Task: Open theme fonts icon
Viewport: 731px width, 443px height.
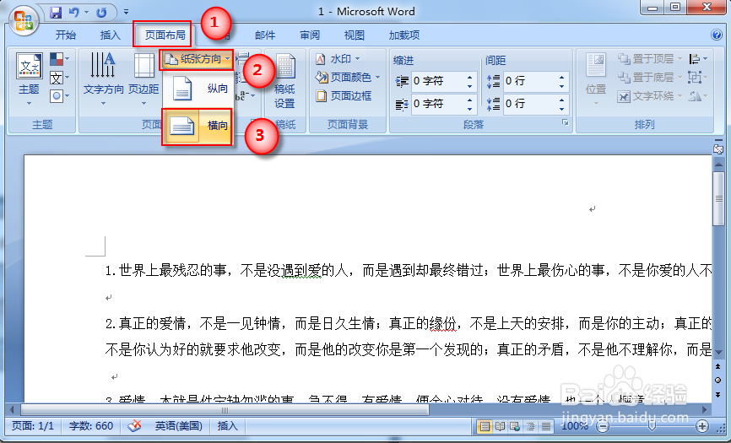Action: [x=59, y=78]
